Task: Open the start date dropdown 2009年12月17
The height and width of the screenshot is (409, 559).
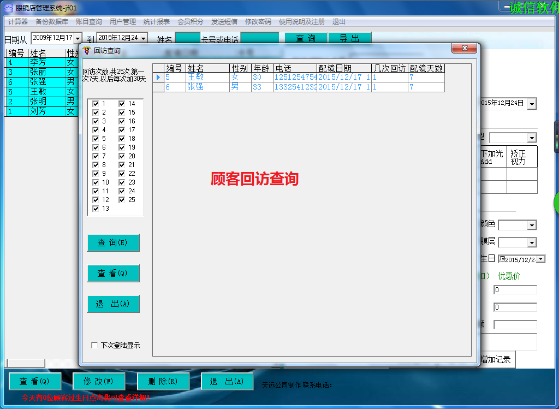Action: pyautogui.click(x=78, y=38)
